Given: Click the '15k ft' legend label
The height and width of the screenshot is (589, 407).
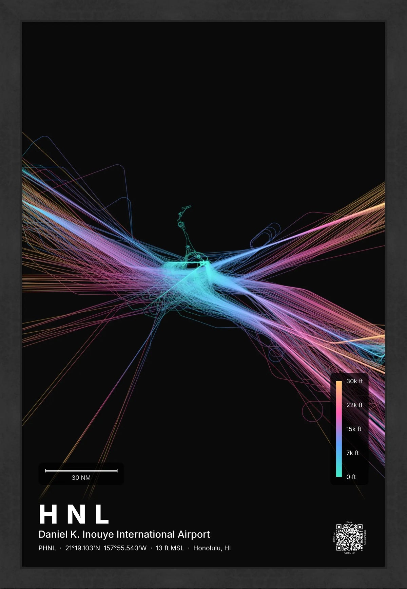Looking at the screenshot, I should pyautogui.click(x=354, y=429).
